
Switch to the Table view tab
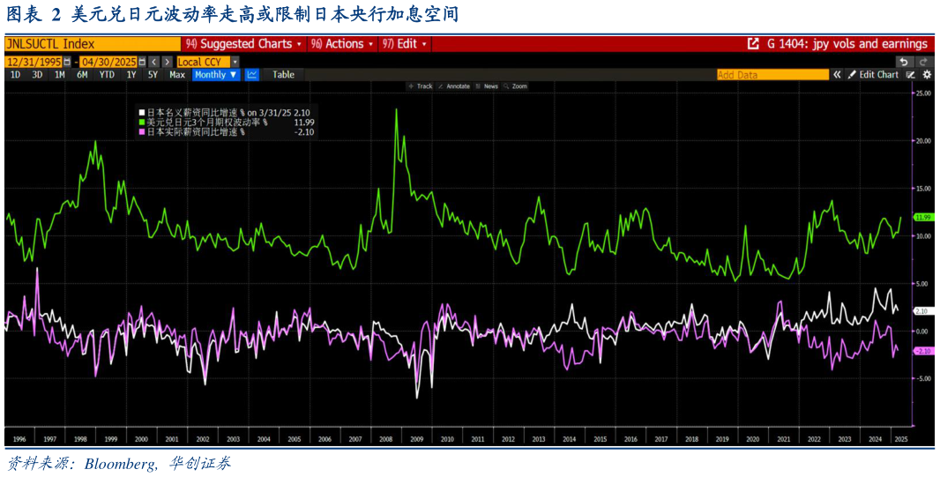pyautogui.click(x=283, y=75)
